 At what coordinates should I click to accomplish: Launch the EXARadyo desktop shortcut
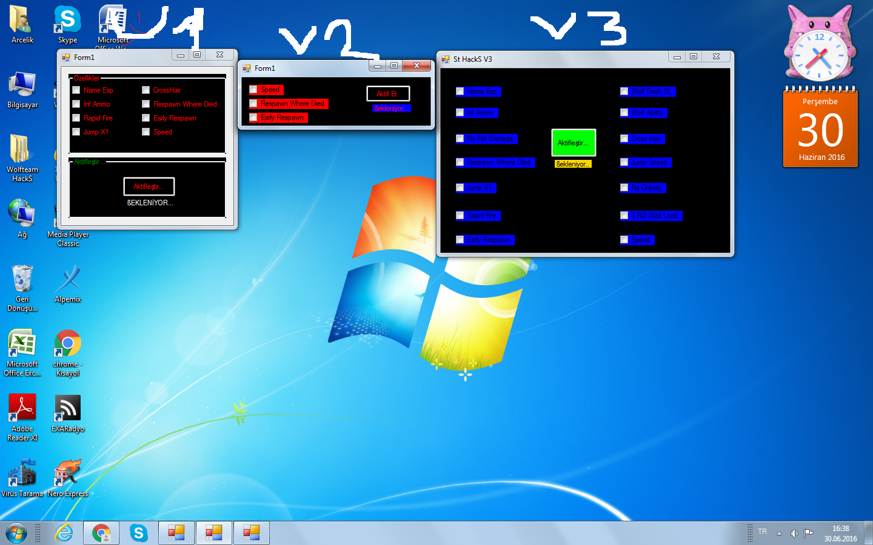[67, 414]
